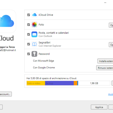113x113 pixels.
Task: Uncheck the iCloud Drive checkbox
Action: click(29, 15)
